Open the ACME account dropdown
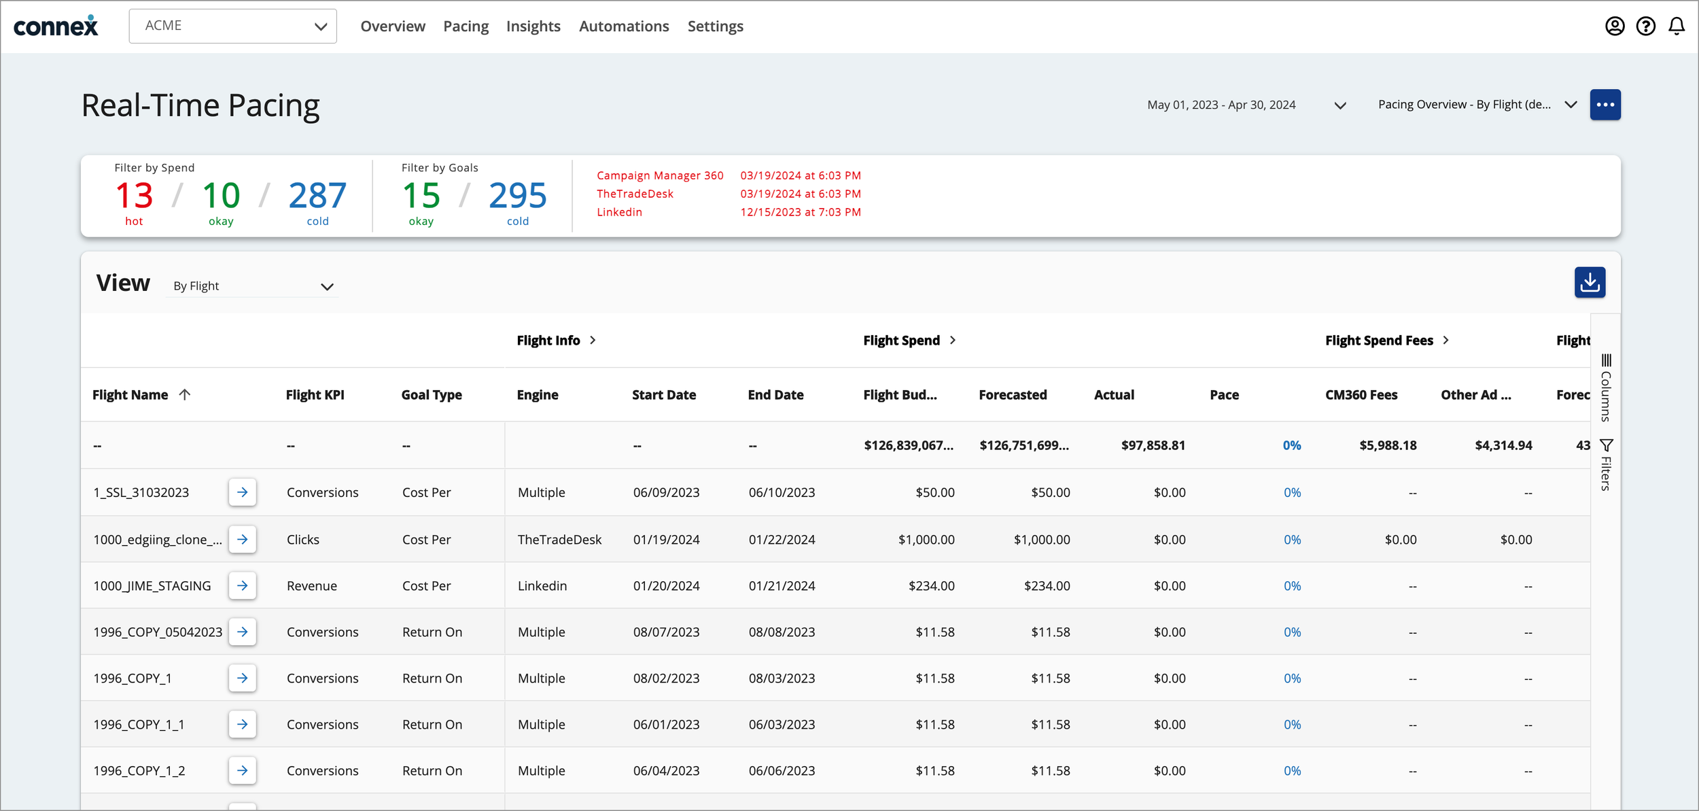This screenshot has height=811, width=1699. (x=232, y=26)
